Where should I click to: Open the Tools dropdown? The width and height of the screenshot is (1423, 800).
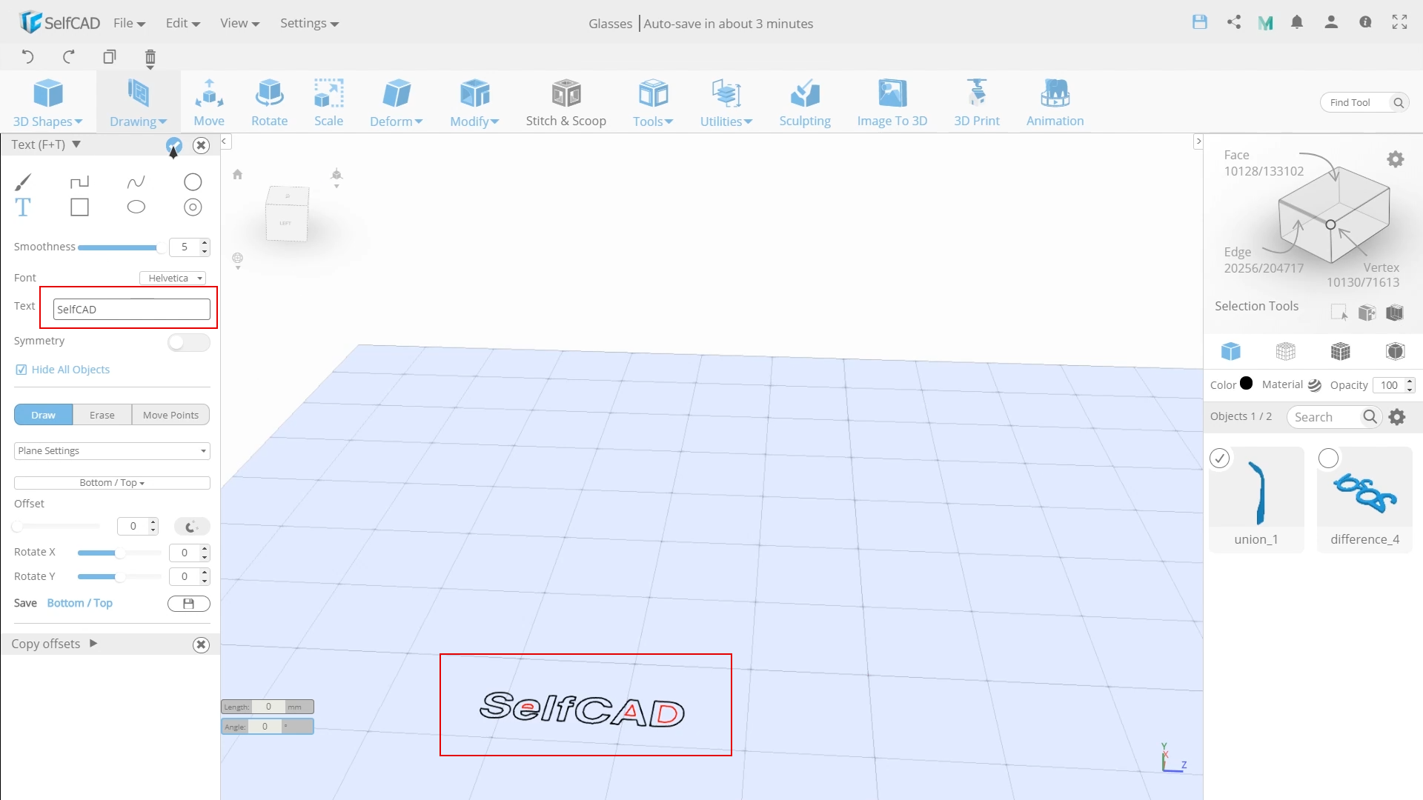pyautogui.click(x=653, y=102)
